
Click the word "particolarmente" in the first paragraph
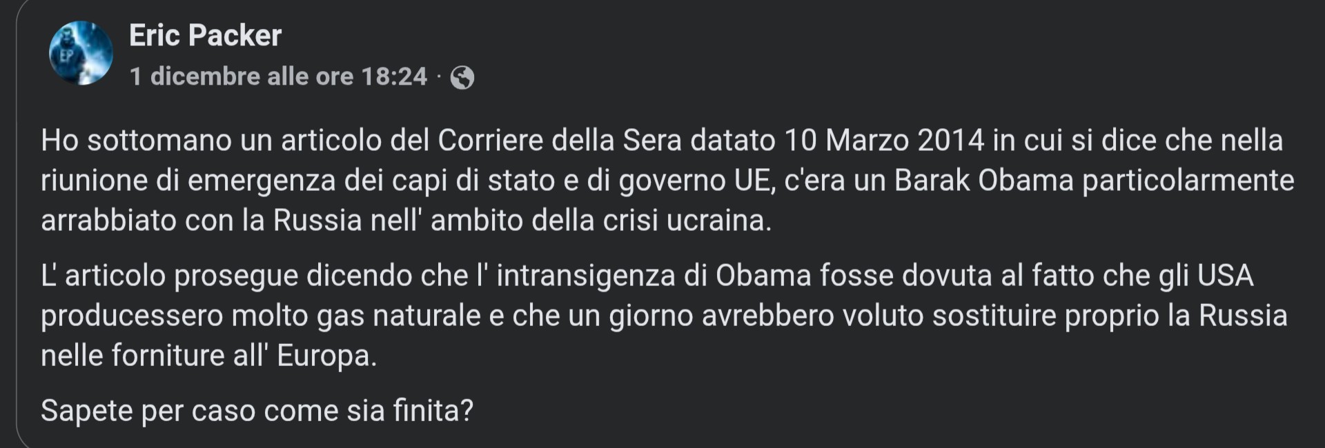1188,181
